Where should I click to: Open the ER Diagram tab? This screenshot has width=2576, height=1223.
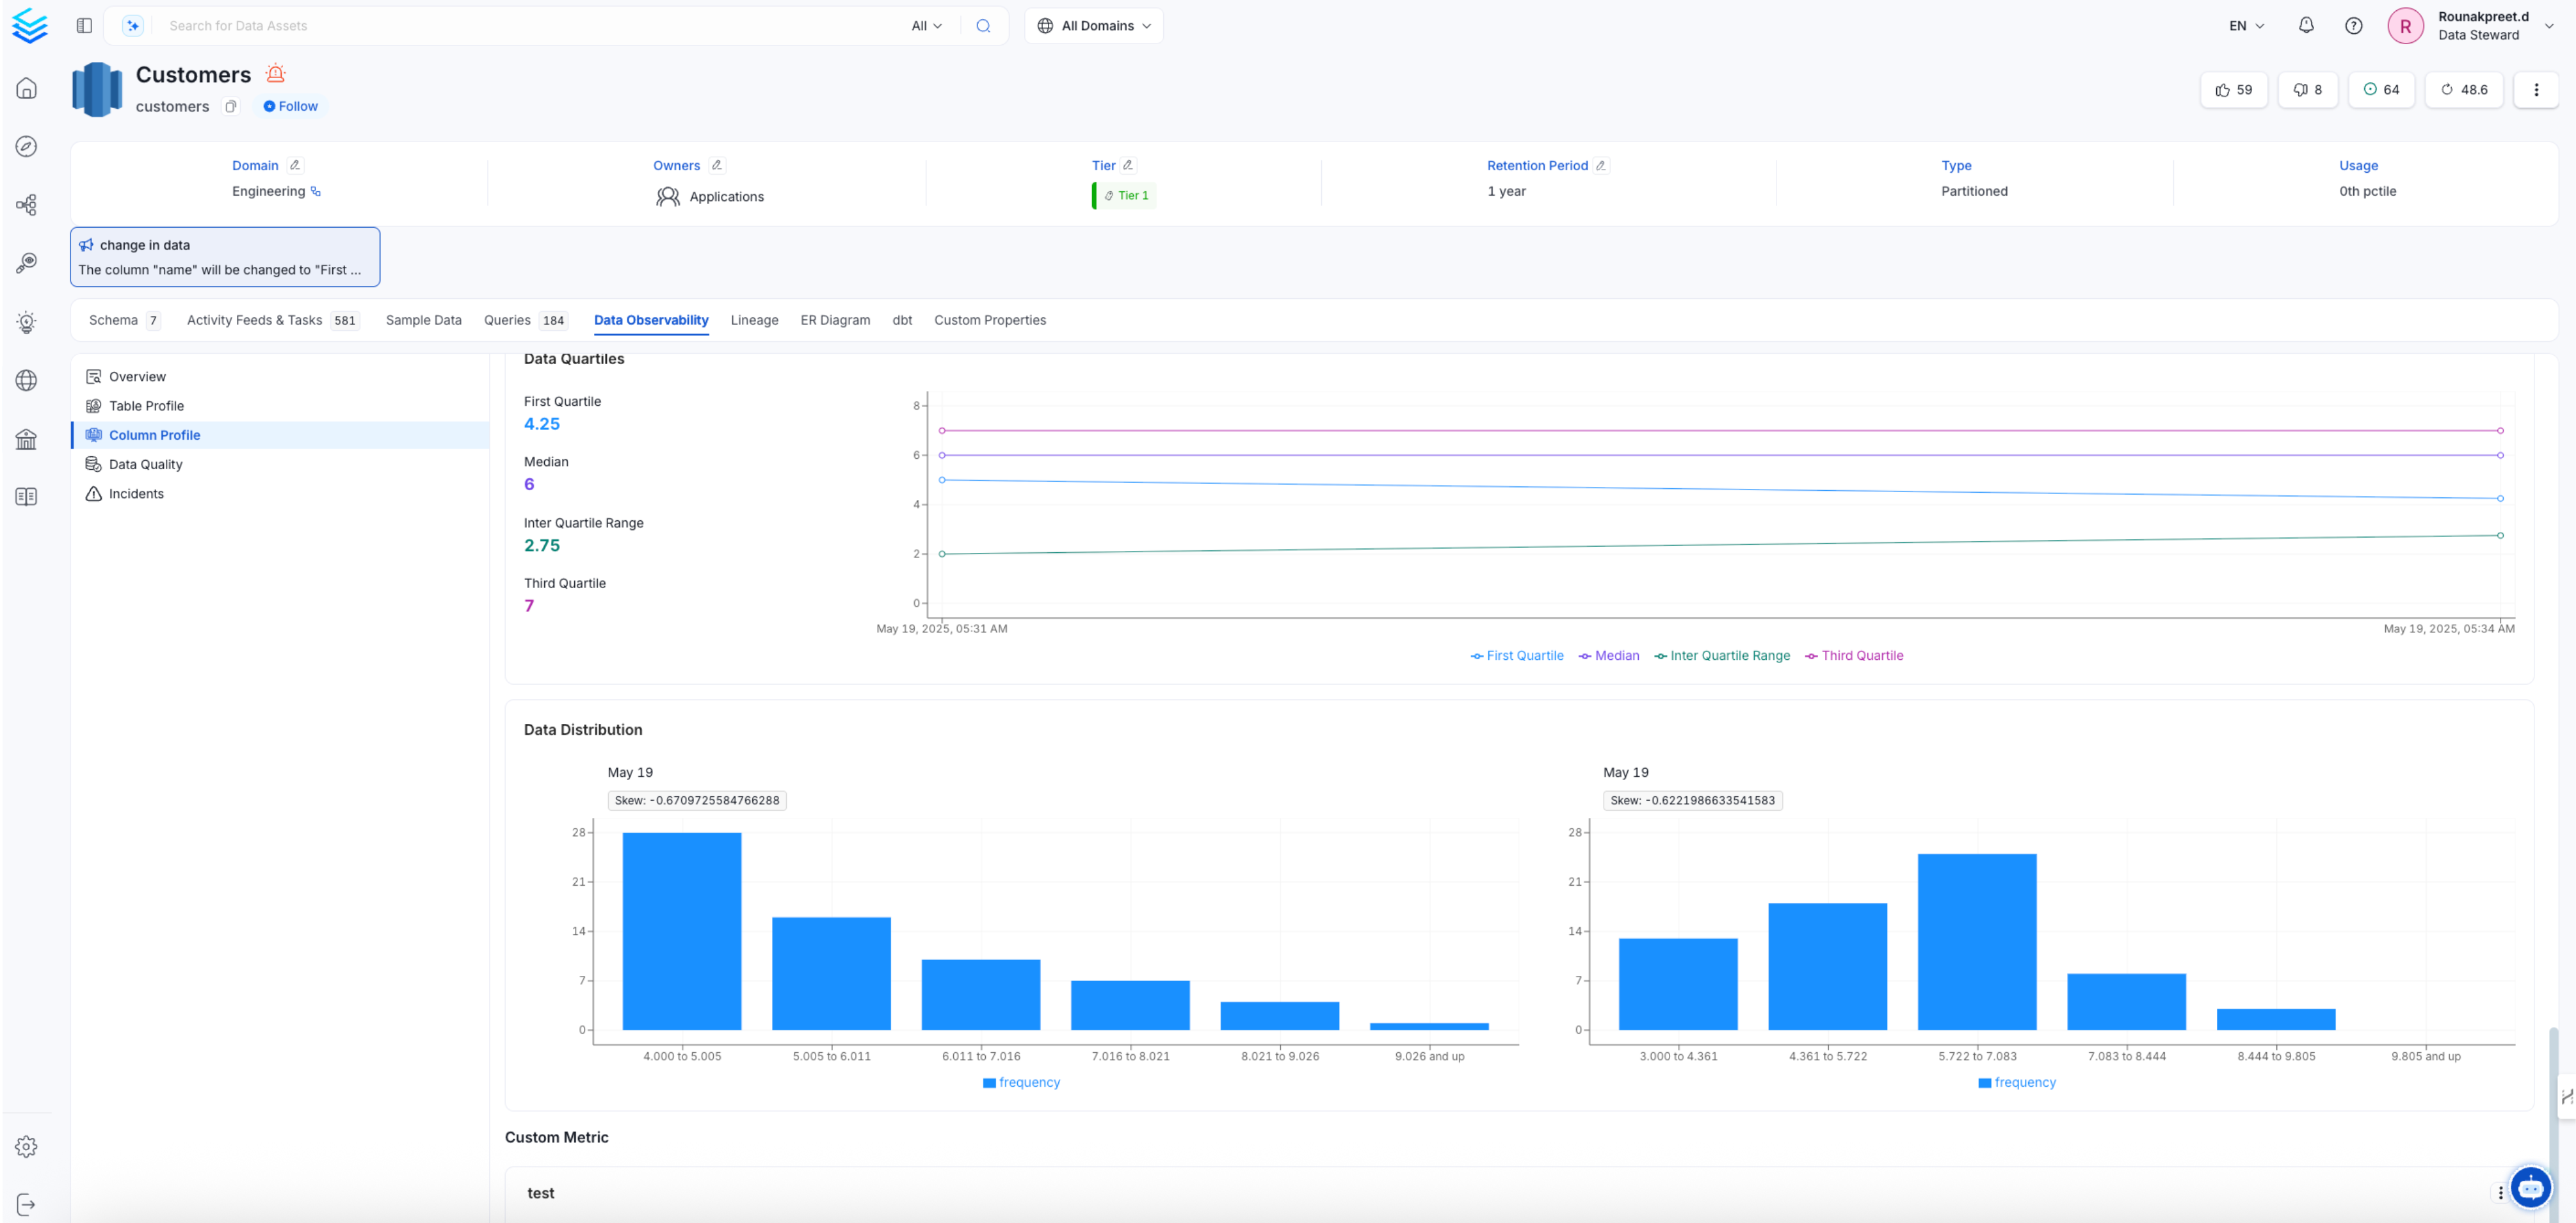[835, 320]
